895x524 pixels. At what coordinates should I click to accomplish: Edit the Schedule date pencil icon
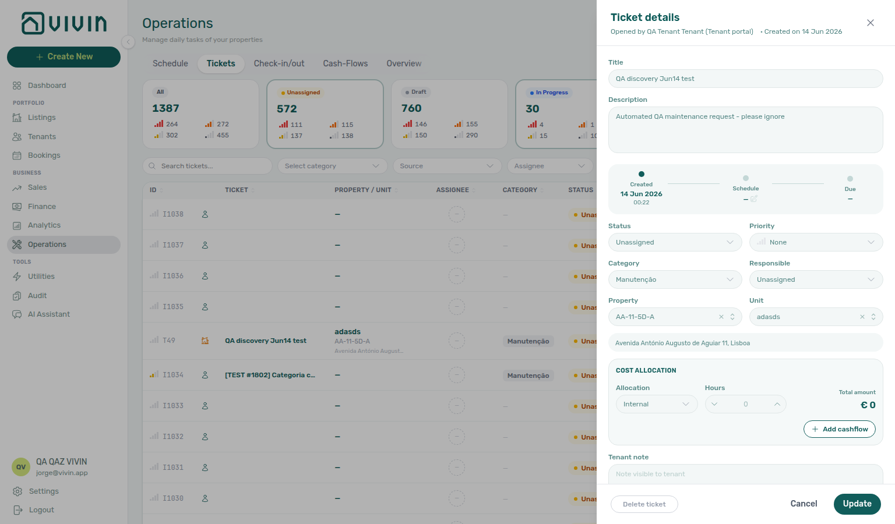[753, 199]
